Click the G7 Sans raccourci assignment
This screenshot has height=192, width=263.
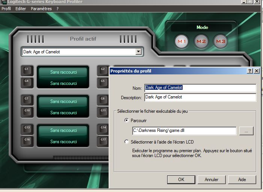(x=63, y=101)
